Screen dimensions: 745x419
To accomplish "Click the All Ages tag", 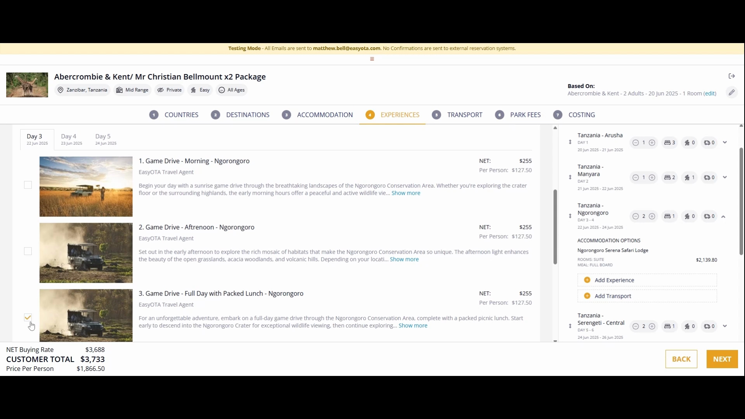I will (232, 90).
